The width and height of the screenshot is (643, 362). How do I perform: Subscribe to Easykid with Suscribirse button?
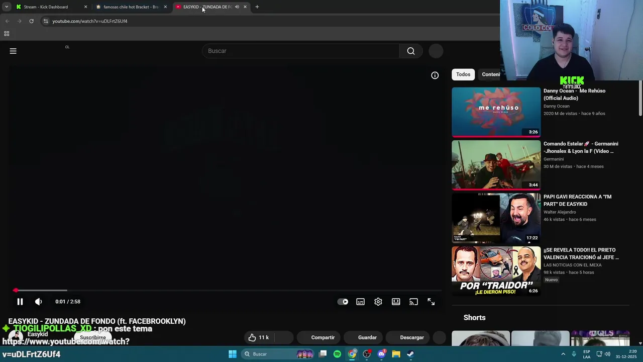[93, 337]
